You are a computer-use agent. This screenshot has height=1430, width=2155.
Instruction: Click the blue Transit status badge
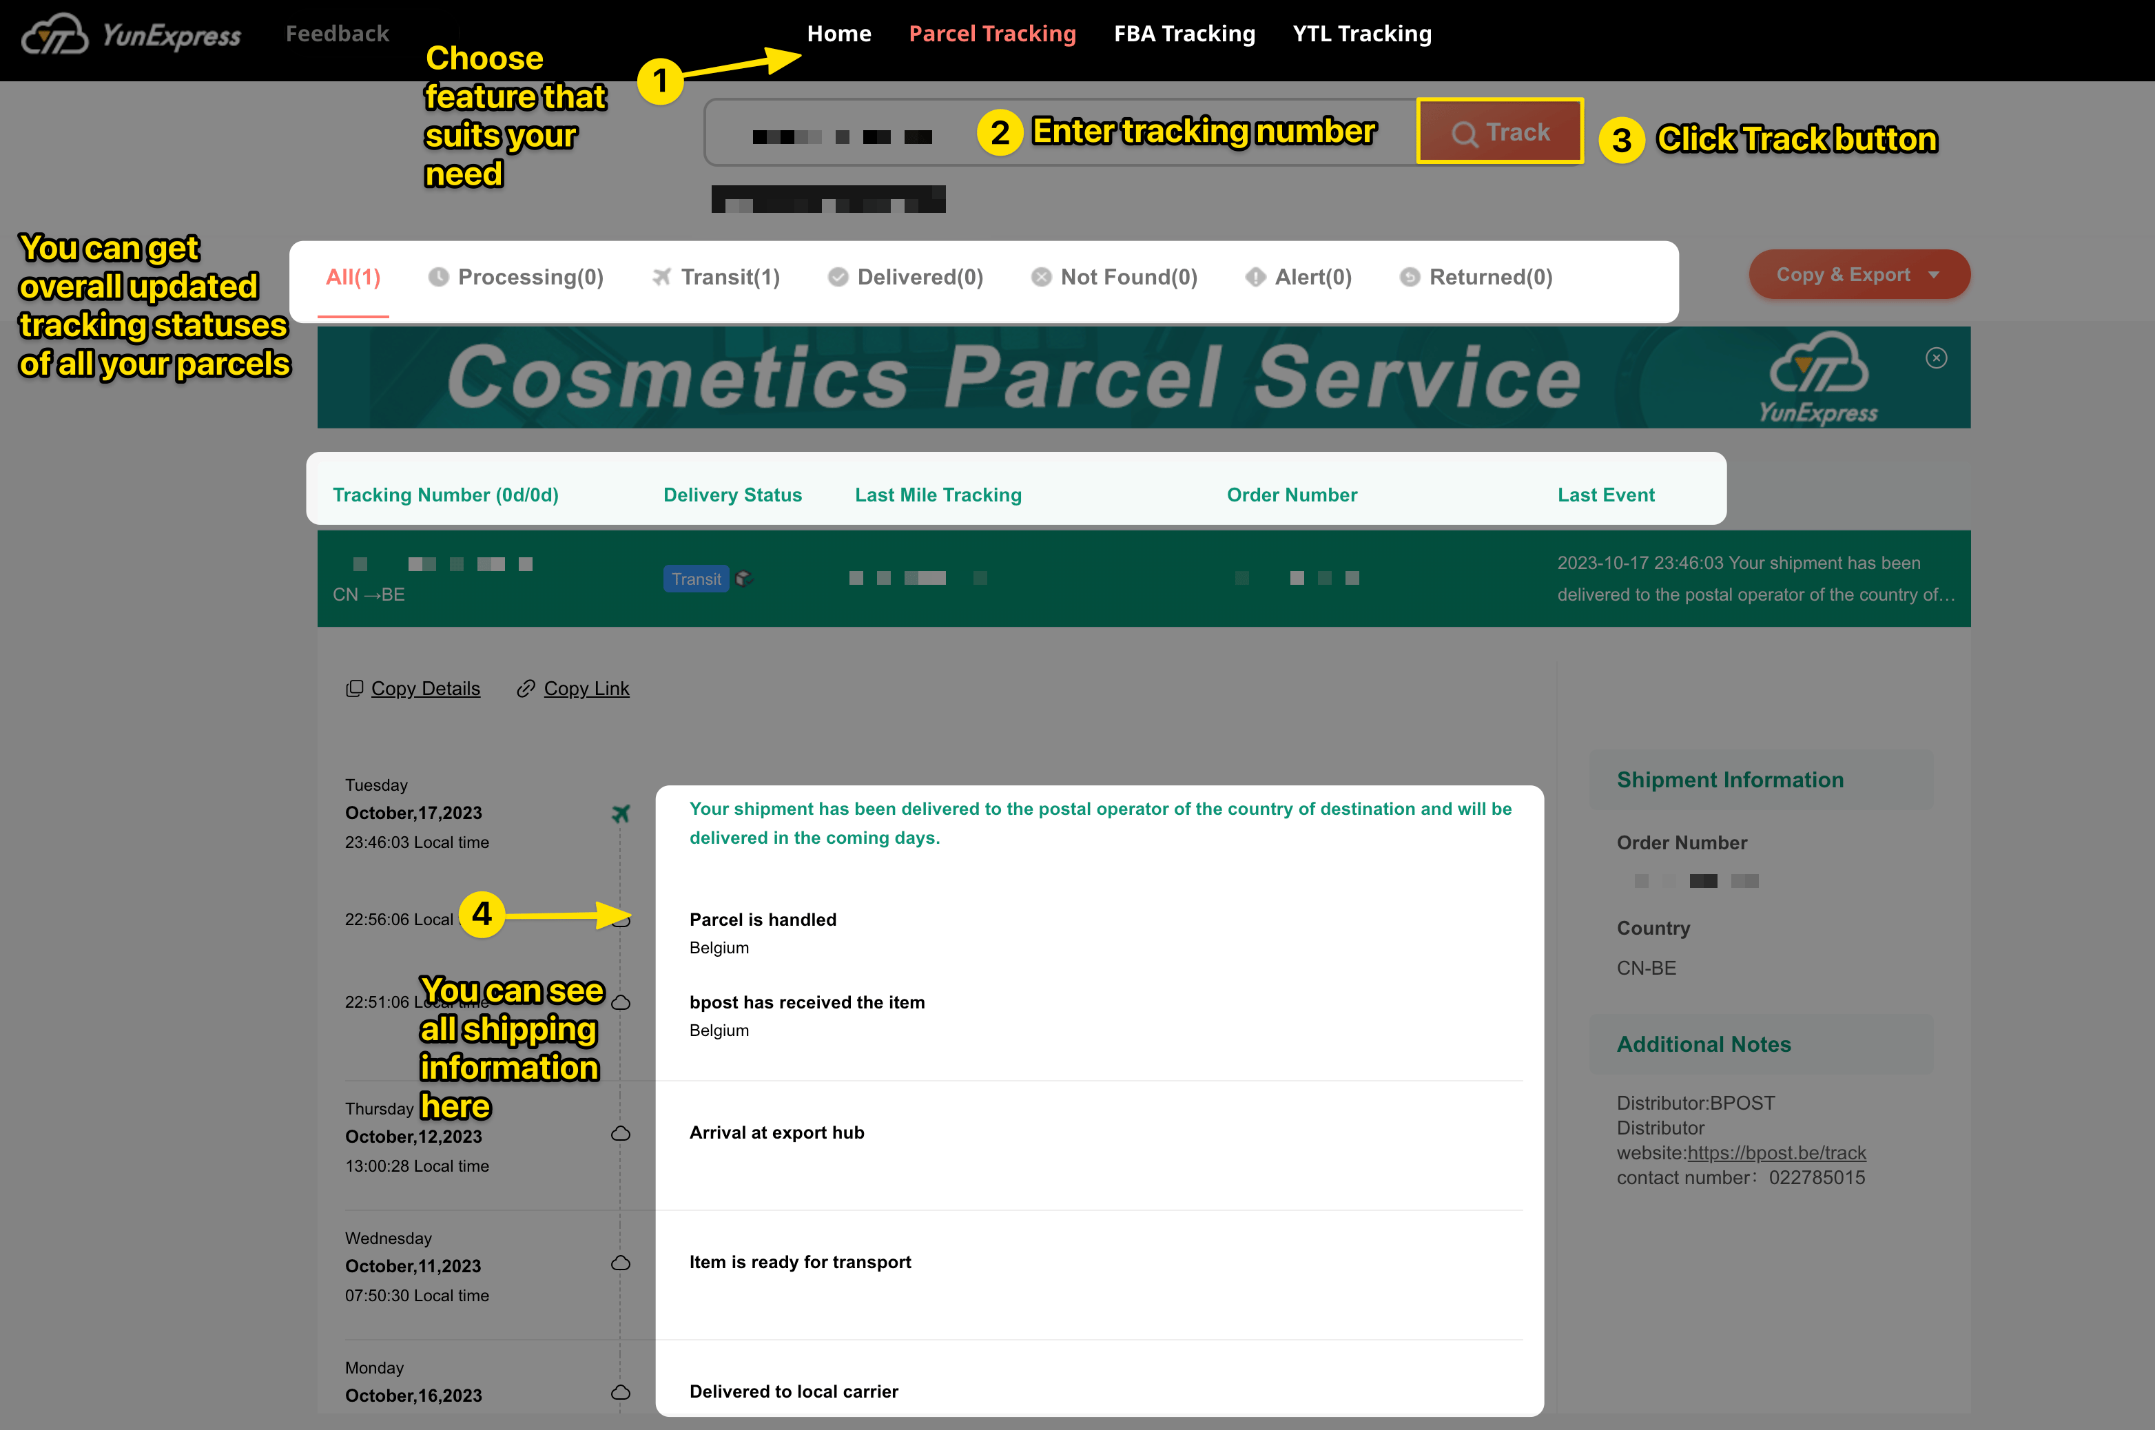click(x=697, y=579)
